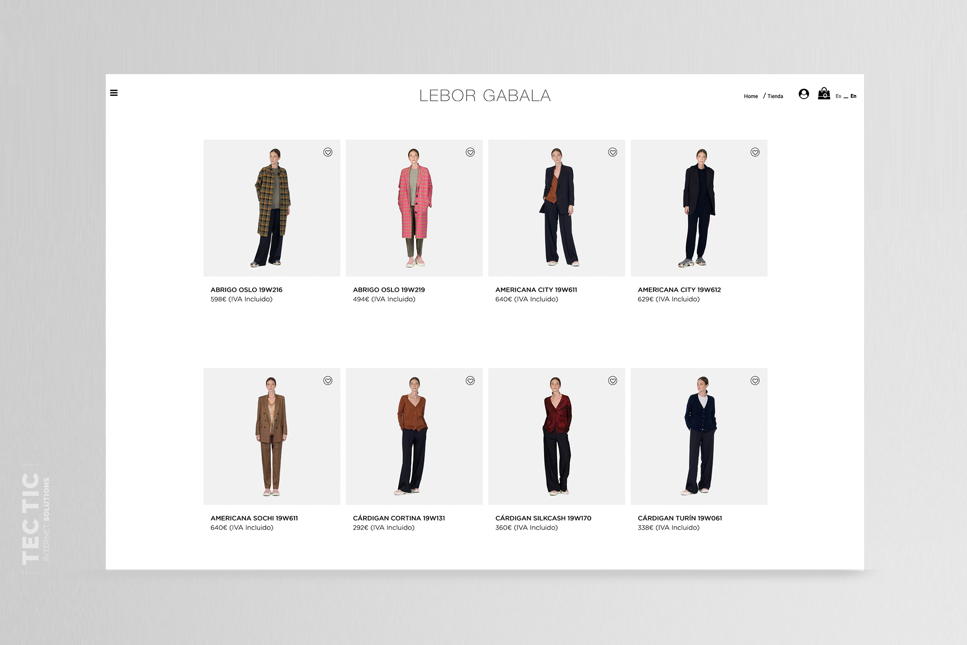Open Americana Sochi 19W611 brown suit image
Screen dimensions: 967x645
click(x=271, y=436)
